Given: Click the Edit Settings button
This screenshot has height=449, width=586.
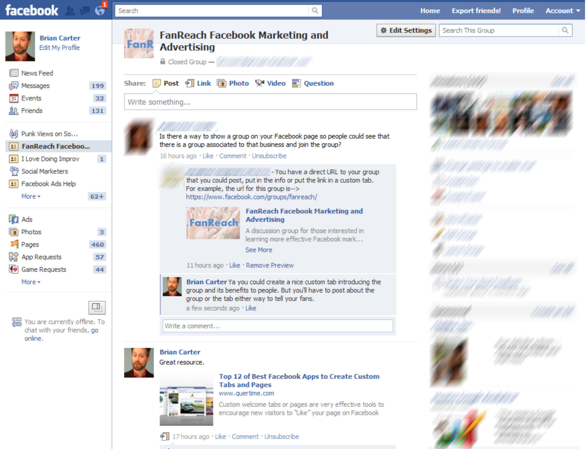Looking at the screenshot, I should 406,30.
